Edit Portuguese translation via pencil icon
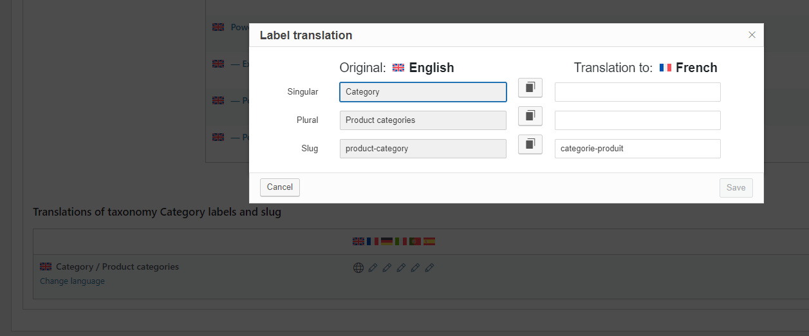Screen dimensions: 809x336 tap(415, 268)
